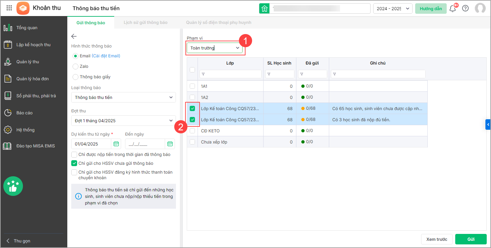Open the Cài đặt Email link

[x=106, y=56]
